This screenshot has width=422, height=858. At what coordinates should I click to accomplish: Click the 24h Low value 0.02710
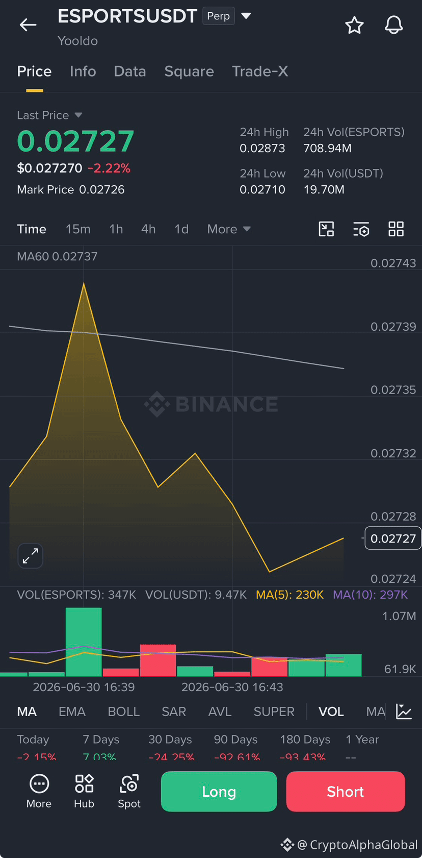(x=262, y=190)
